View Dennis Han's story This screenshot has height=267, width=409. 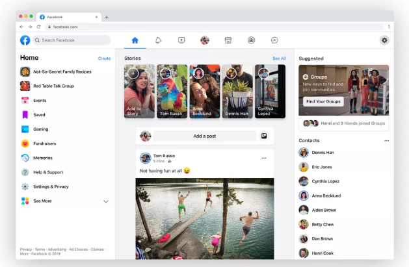coord(237,91)
